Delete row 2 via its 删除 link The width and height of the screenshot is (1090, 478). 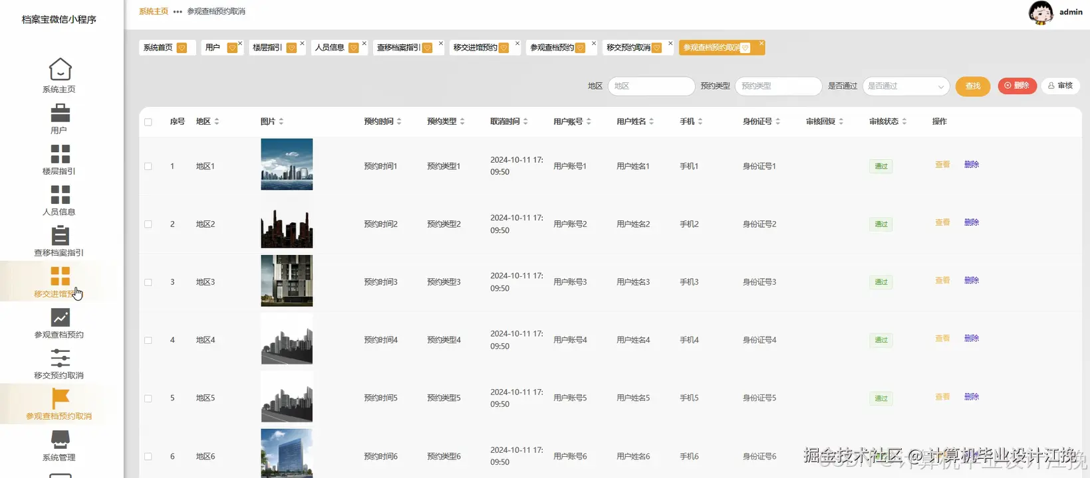click(x=972, y=222)
